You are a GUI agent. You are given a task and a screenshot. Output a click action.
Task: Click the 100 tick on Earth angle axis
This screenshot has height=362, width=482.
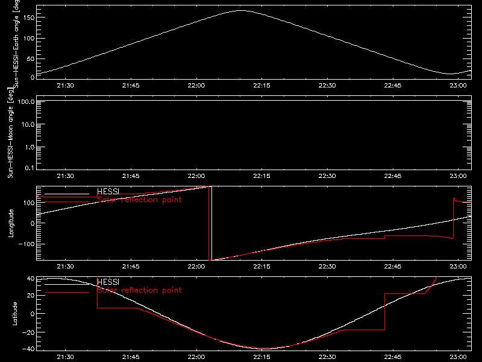pos(29,39)
